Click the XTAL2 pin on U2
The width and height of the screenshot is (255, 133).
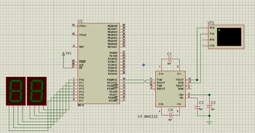click(82, 35)
